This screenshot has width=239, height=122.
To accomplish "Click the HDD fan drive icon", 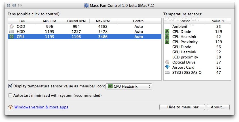I will [x=12, y=31].
